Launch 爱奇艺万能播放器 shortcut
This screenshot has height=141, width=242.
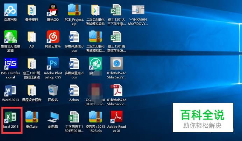click(x=10, y=37)
